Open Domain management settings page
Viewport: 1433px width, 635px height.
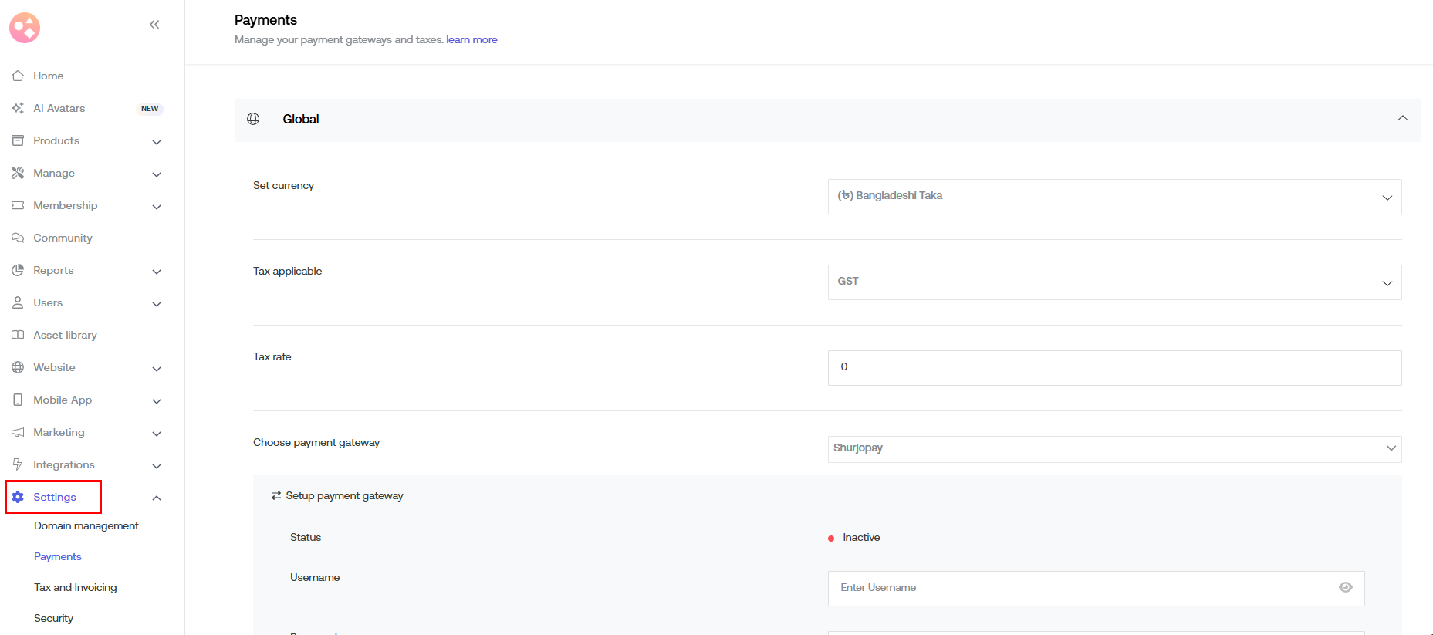[x=86, y=526]
